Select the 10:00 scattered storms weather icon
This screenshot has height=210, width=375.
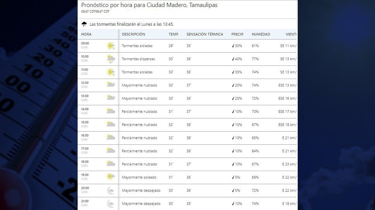pos(111,59)
